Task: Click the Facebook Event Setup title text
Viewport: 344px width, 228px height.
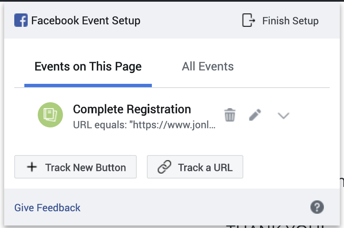Action: tap(86, 21)
